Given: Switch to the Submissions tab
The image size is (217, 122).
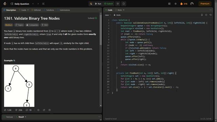Looking at the screenshot, I should (x=63, y=10).
